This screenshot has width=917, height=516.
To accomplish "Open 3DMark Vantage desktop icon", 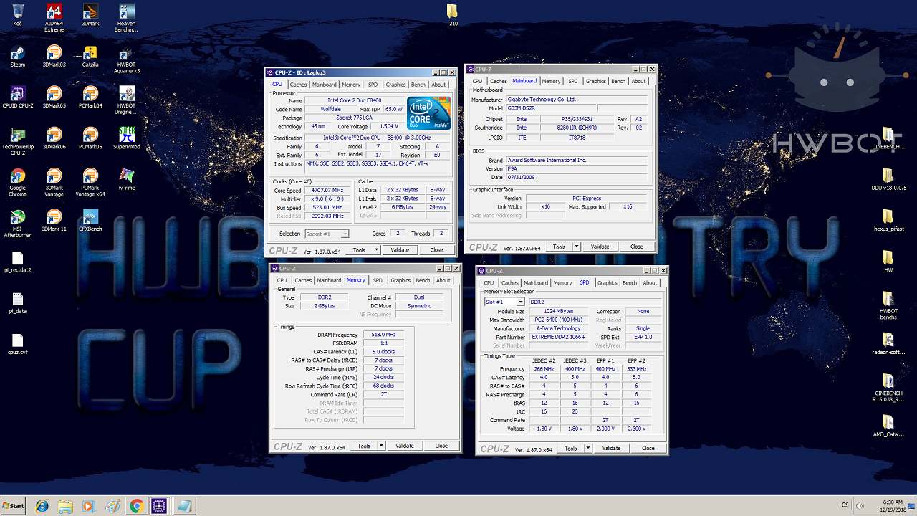I will click(54, 183).
